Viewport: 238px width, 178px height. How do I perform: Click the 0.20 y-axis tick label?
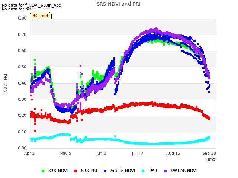tap(22, 115)
